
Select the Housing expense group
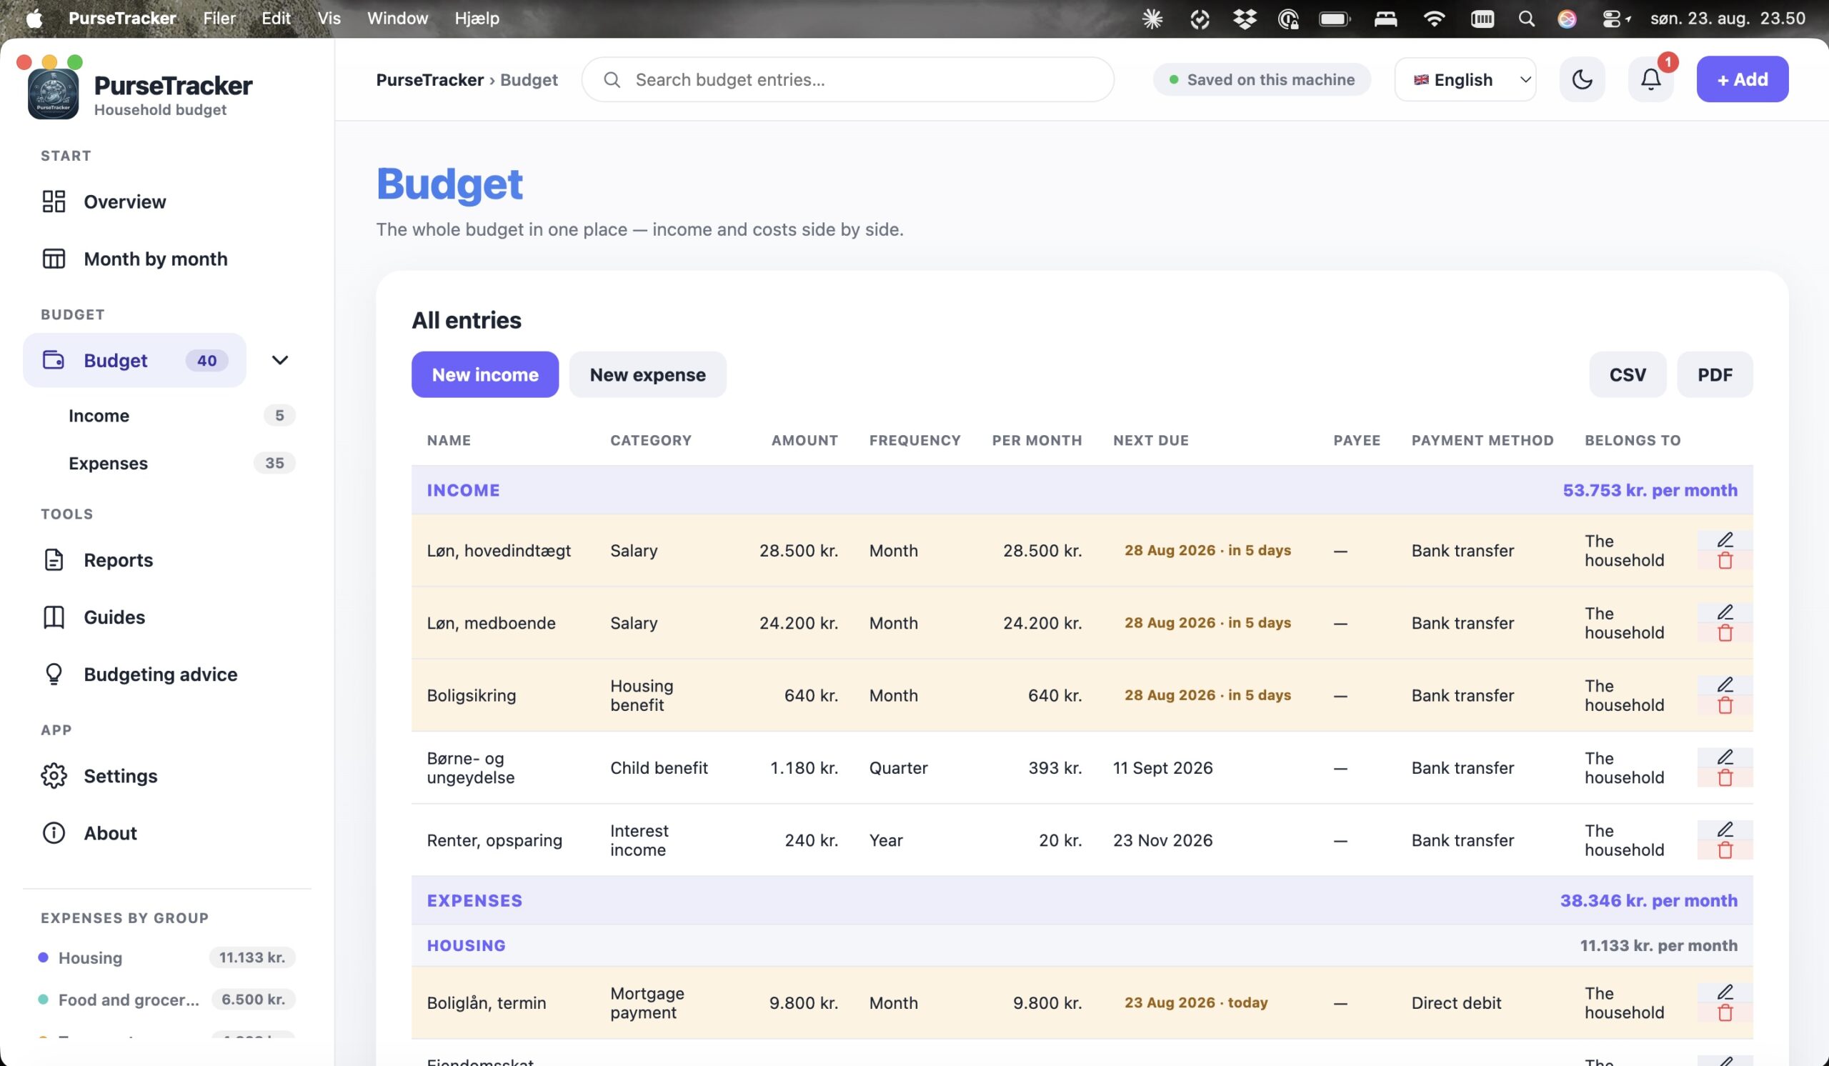(x=166, y=958)
